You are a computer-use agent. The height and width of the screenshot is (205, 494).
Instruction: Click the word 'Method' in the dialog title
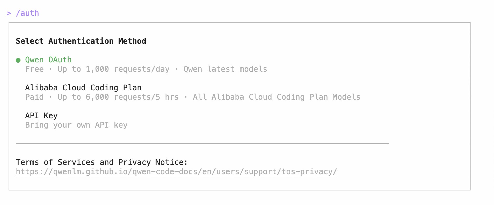(132, 41)
